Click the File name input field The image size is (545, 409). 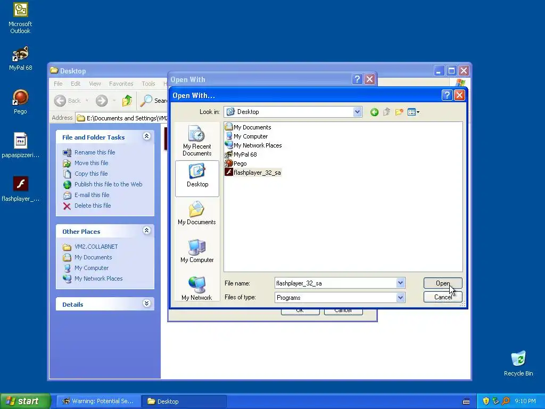click(335, 283)
